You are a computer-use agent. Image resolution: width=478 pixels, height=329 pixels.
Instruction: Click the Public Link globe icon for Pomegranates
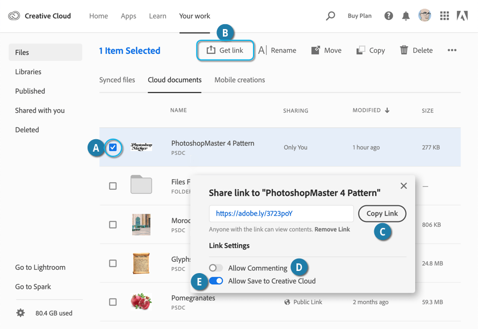tap(287, 302)
